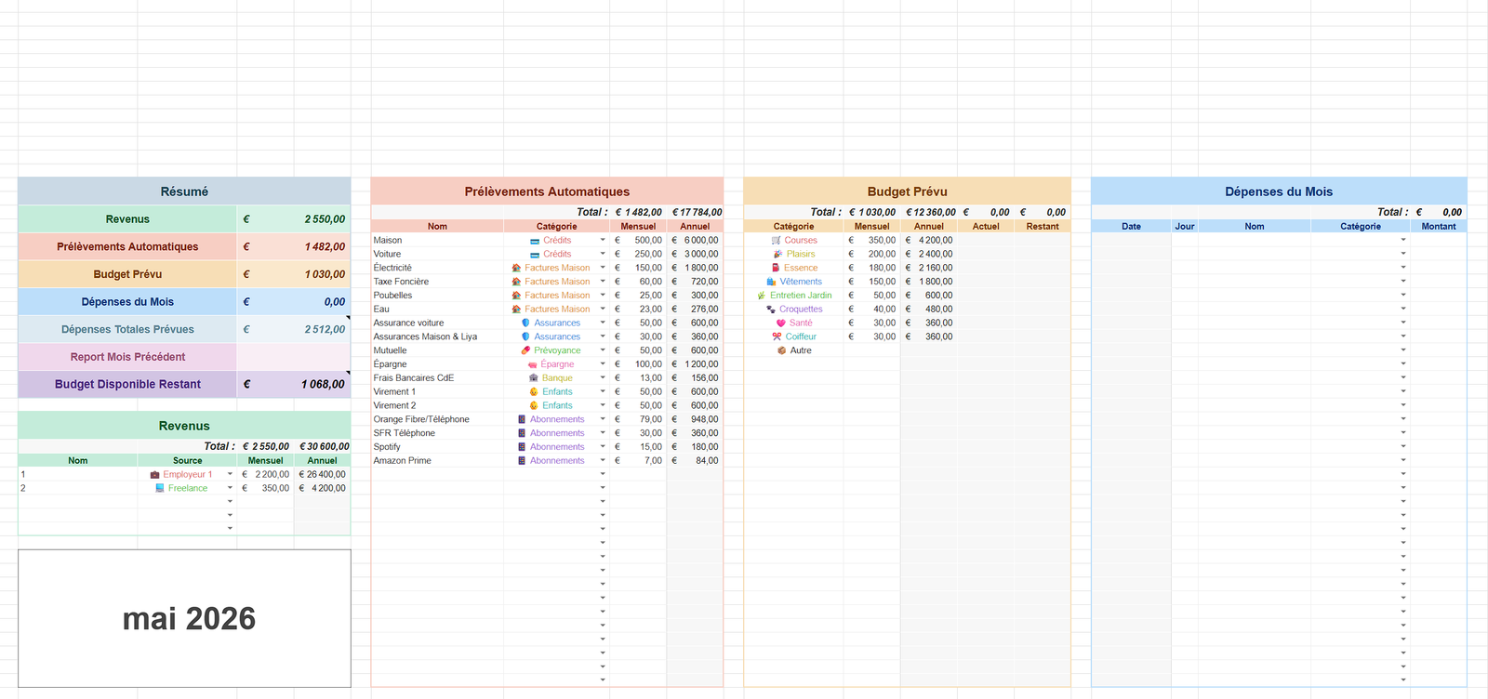Click the icon beside the Freelance source
Screen dimensions: 1488x699
click(160, 488)
